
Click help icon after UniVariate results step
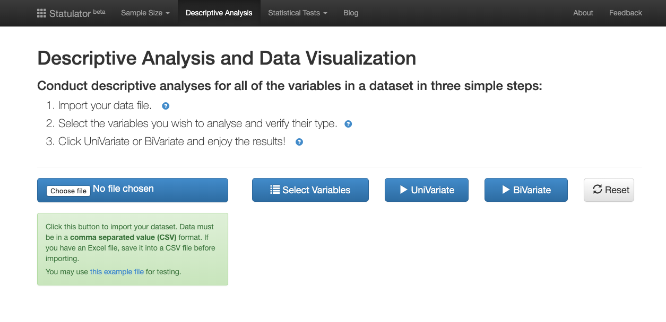299,142
